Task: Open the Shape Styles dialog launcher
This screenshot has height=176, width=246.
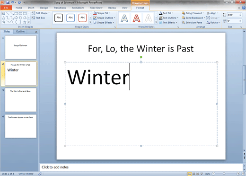Action: [x=115, y=27]
